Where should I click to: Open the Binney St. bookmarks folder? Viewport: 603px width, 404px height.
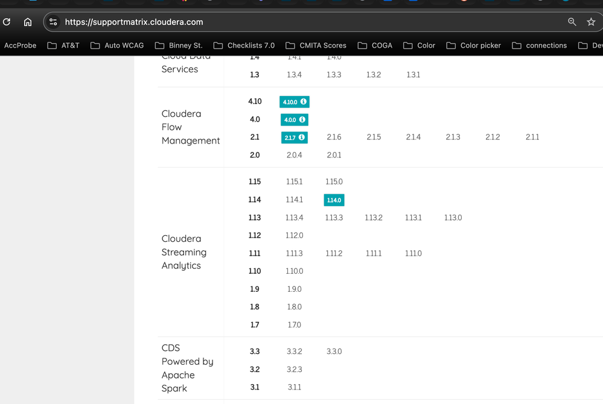[179, 45]
